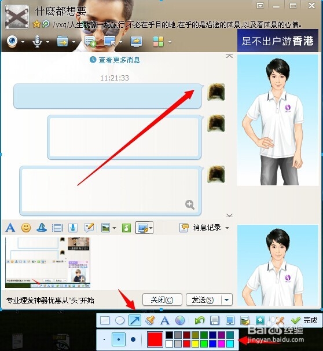Choose the medium brush size dot
The height and width of the screenshot is (351, 323).
pos(119,339)
